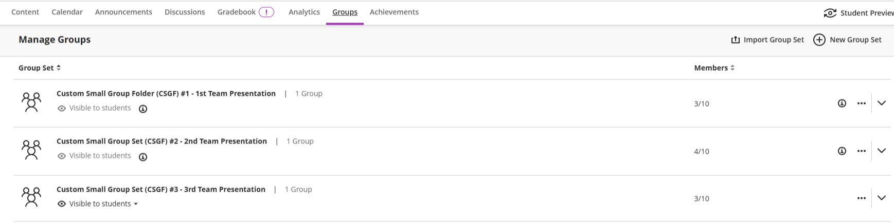
Task: Click the info icon near CSGF #2 member count
Action: (x=842, y=151)
